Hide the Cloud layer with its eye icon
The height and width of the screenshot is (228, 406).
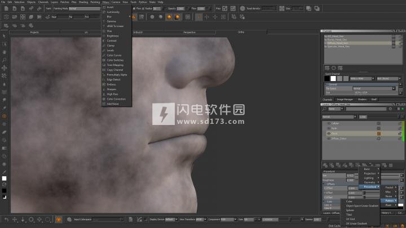[329, 133]
